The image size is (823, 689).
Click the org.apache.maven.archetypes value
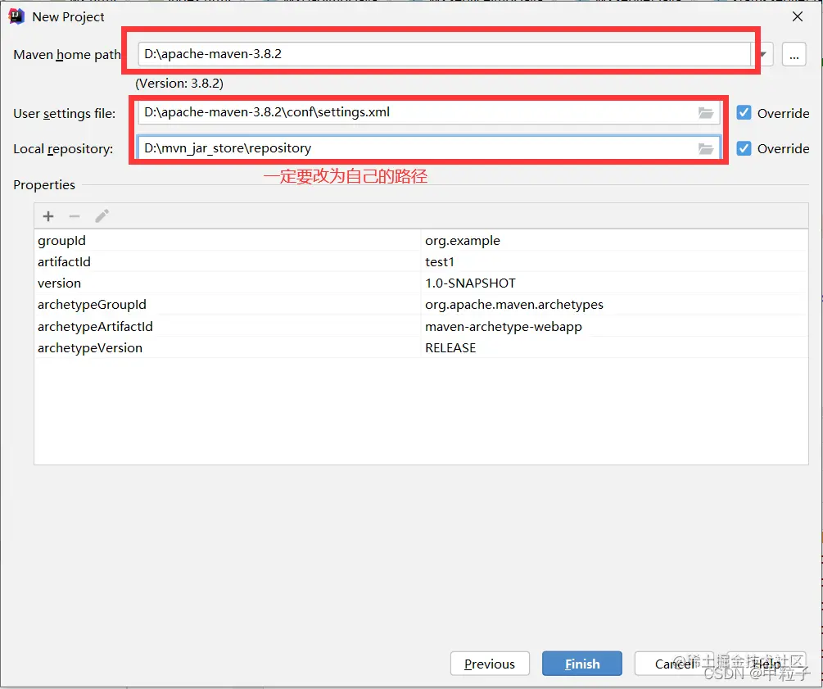click(513, 305)
